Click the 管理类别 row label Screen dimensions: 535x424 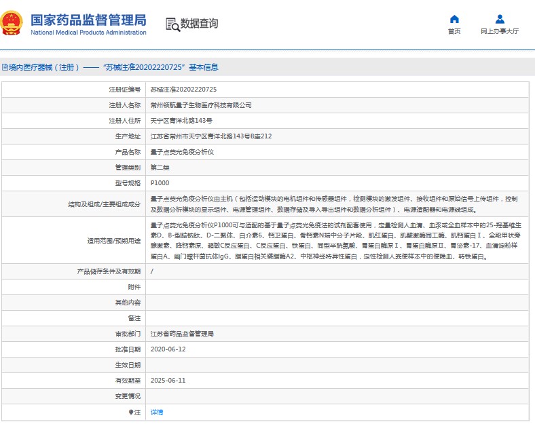[128, 168]
